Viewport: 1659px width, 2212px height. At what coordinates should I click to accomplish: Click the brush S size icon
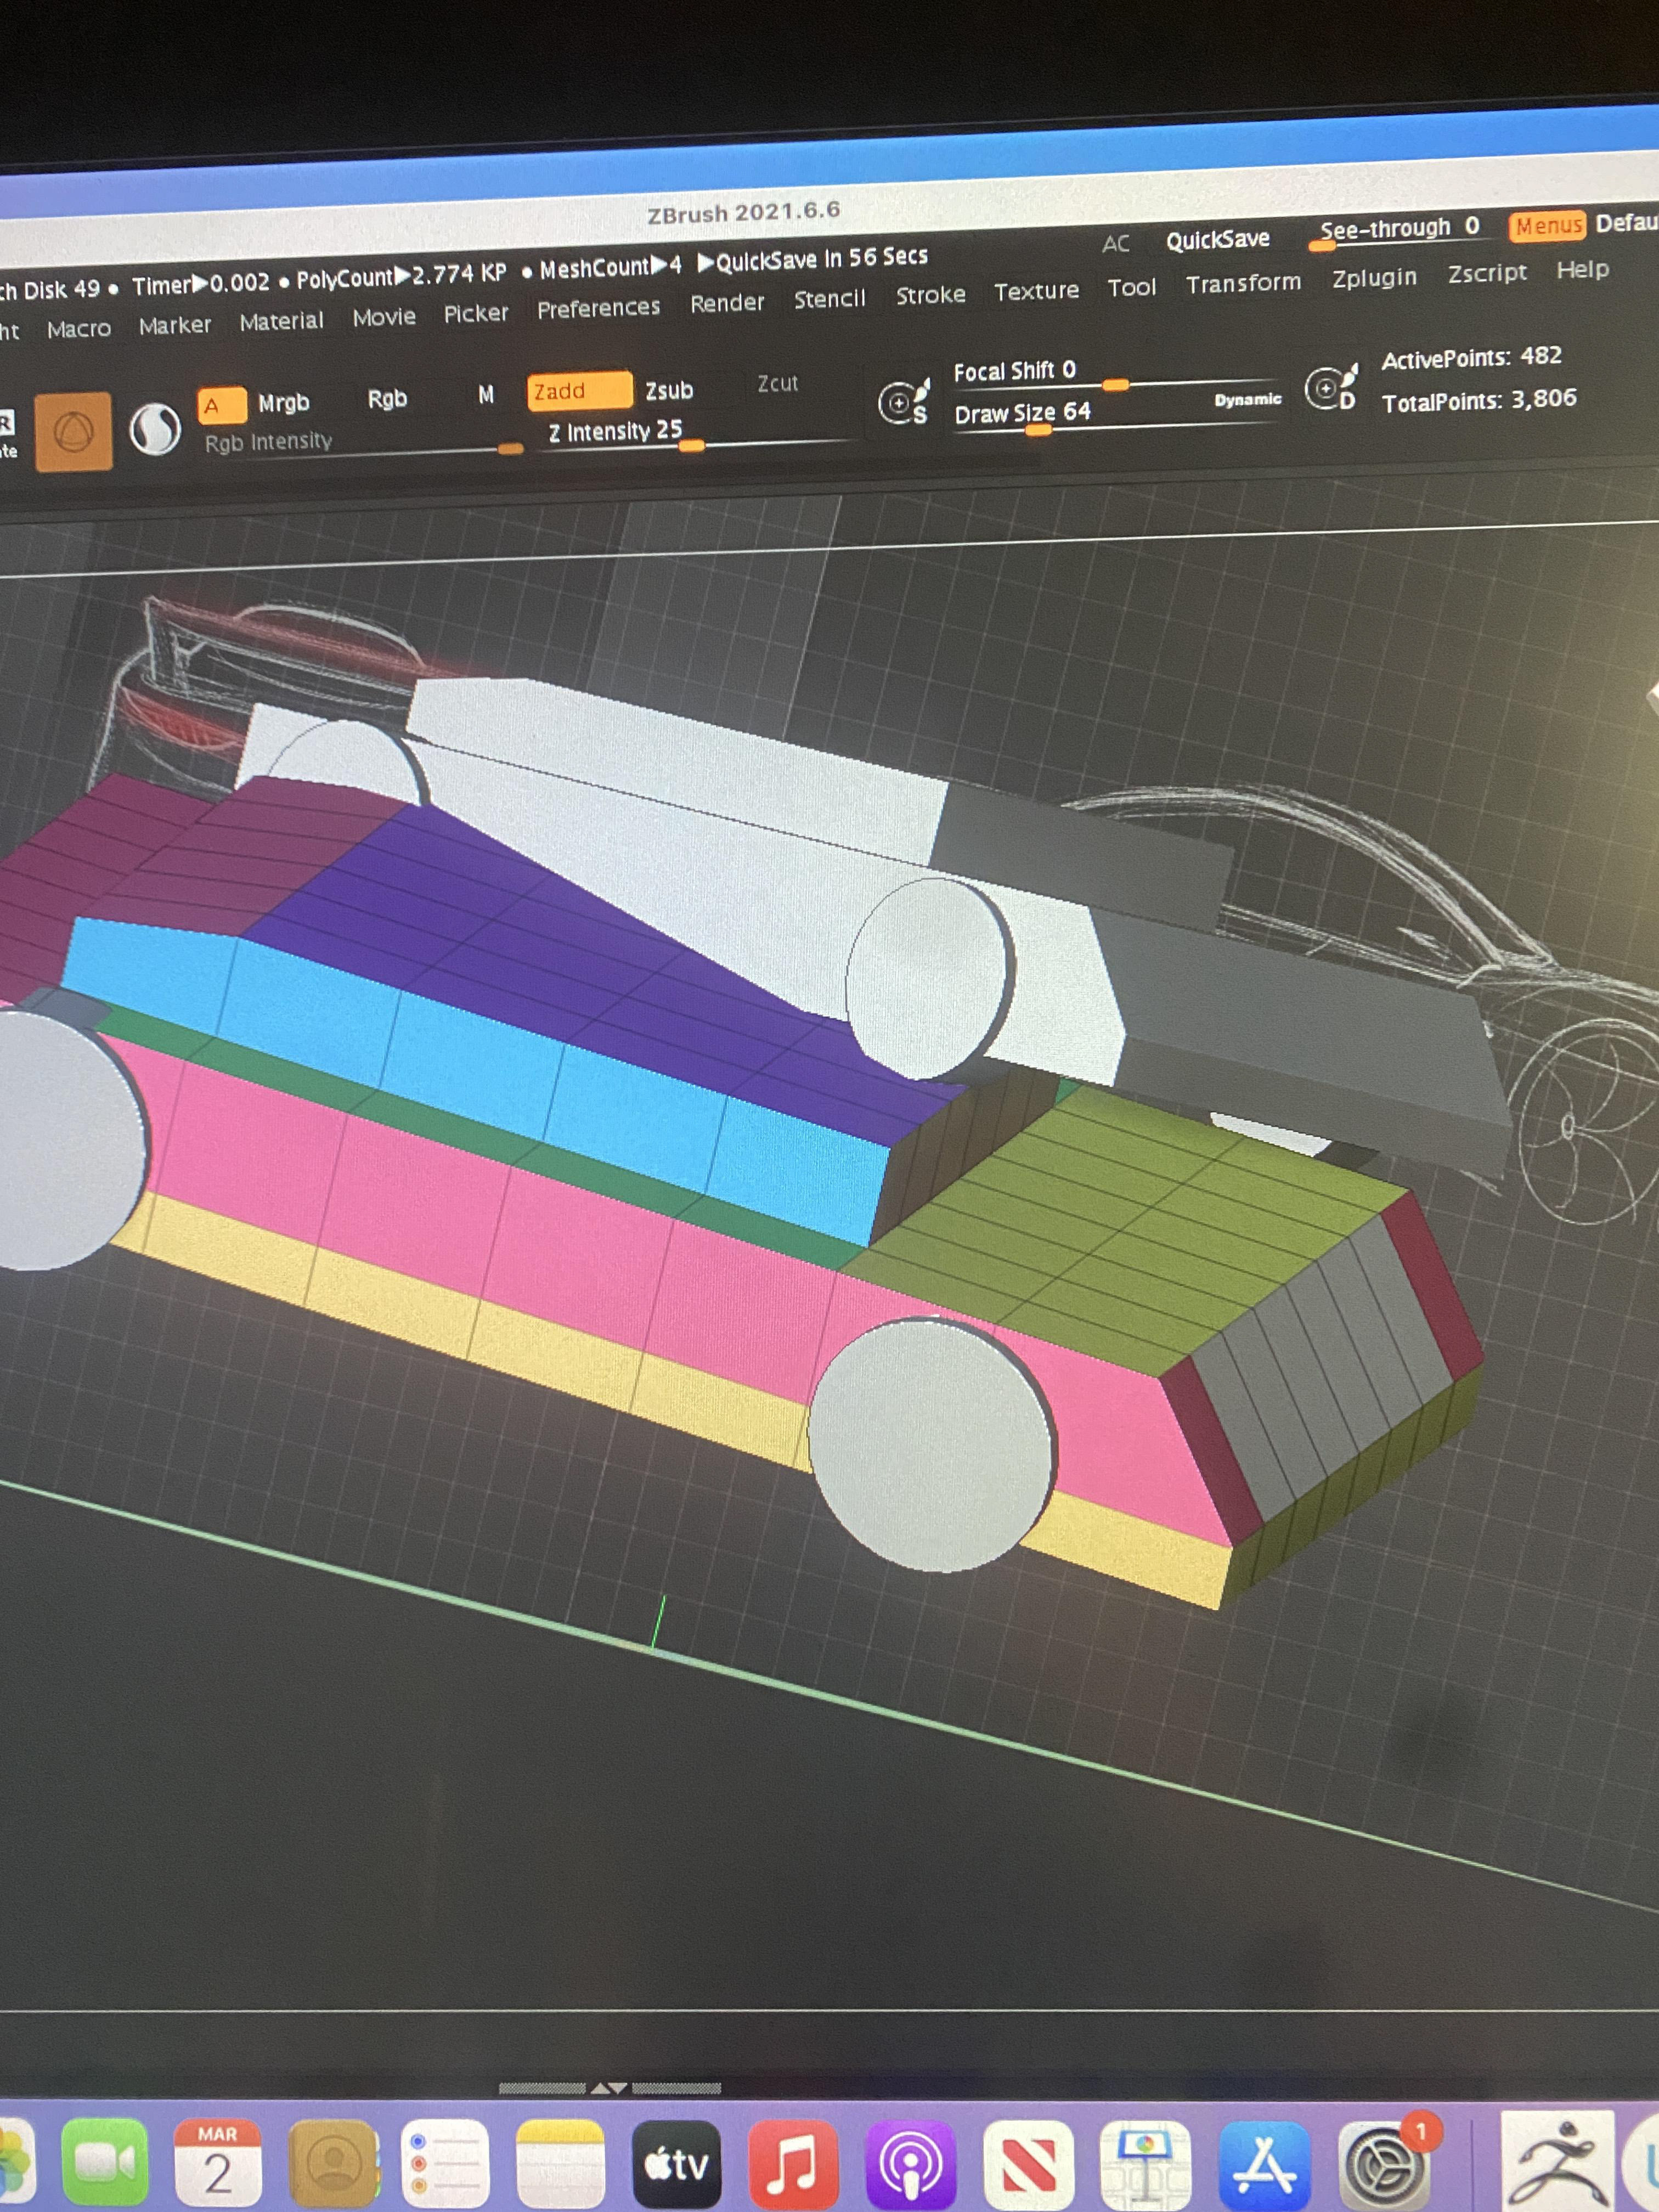point(904,401)
